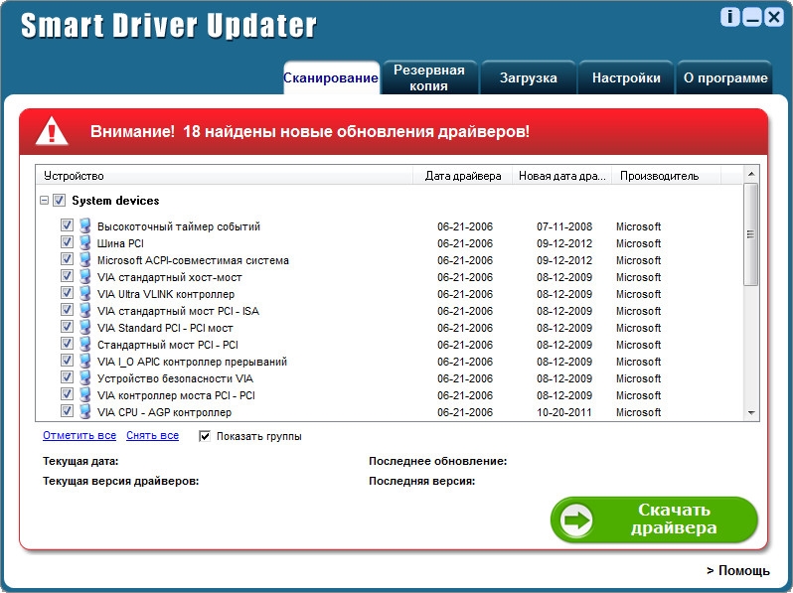
Task: Click Устройство безопасности VIA row text
Action: point(175,378)
